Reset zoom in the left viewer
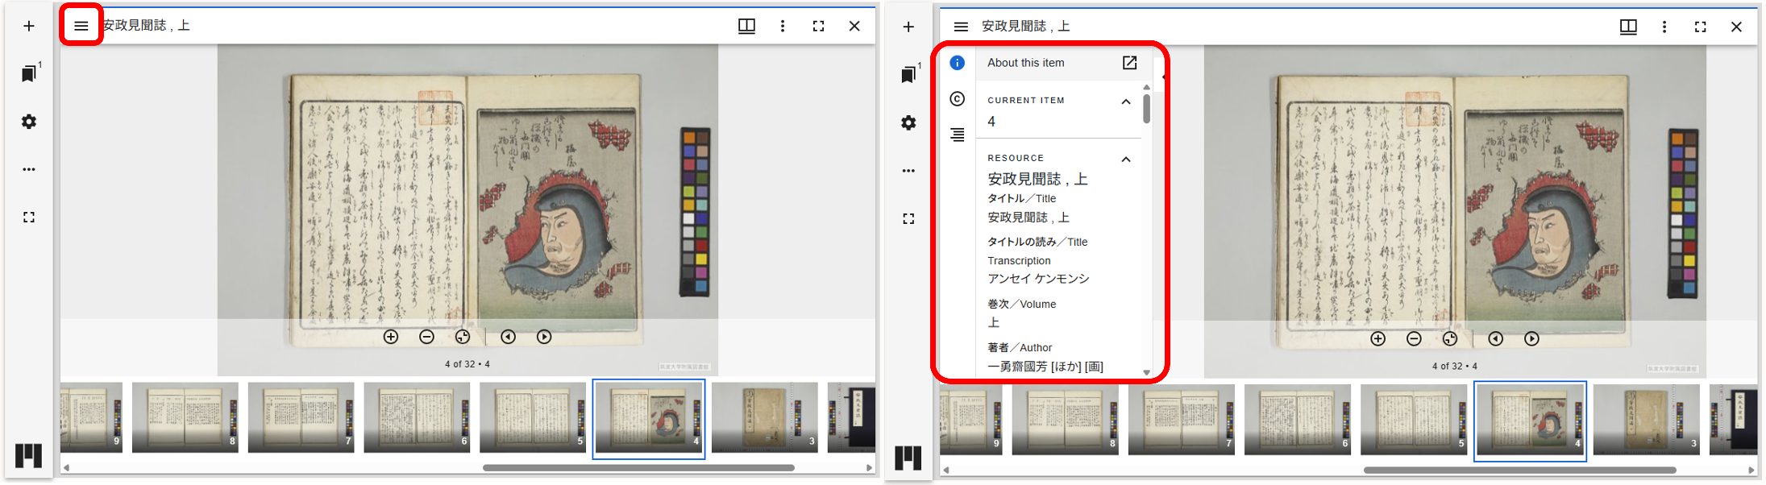Image resolution: width=1766 pixels, height=485 pixels. (x=463, y=337)
